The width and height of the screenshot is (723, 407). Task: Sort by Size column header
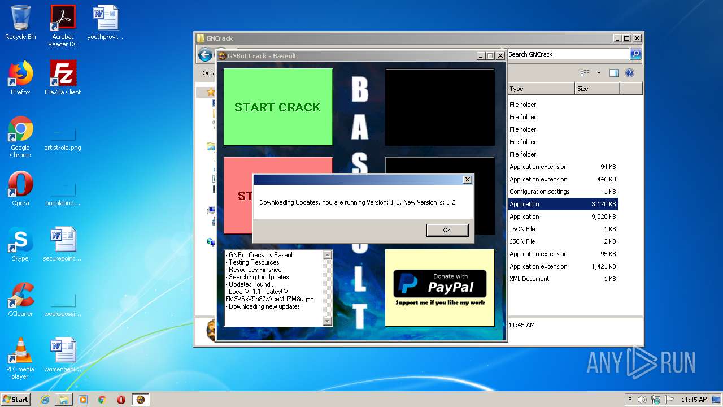597,89
